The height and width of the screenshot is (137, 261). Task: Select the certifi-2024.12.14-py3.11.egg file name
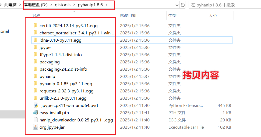pyautogui.click(x=69, y=26)
